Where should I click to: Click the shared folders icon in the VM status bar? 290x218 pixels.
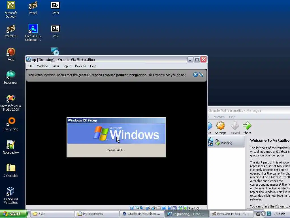(159, 208)
